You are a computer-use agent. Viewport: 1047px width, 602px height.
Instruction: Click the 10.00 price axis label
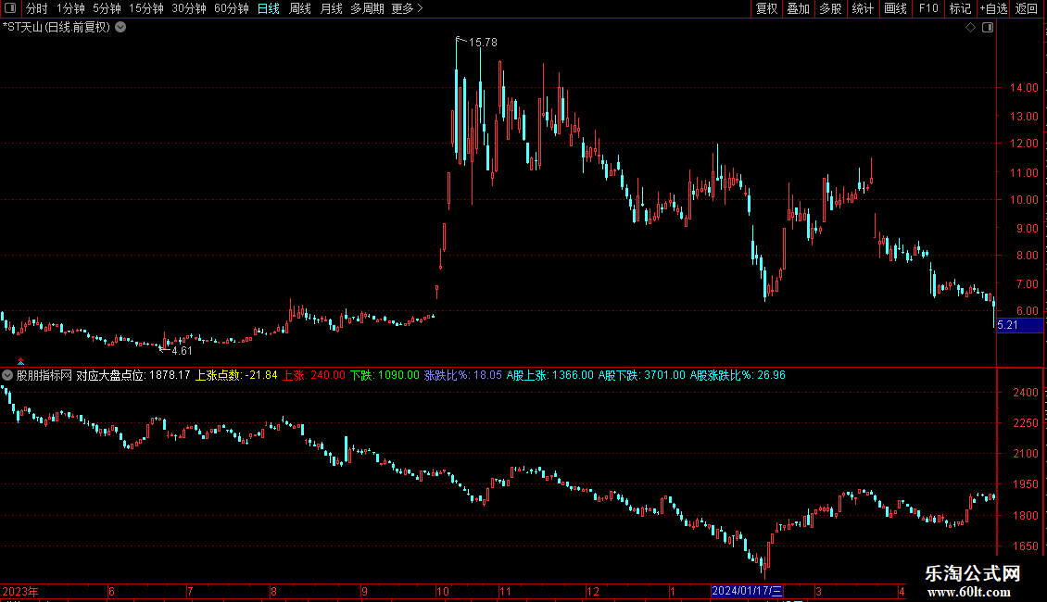[1024, 199]
